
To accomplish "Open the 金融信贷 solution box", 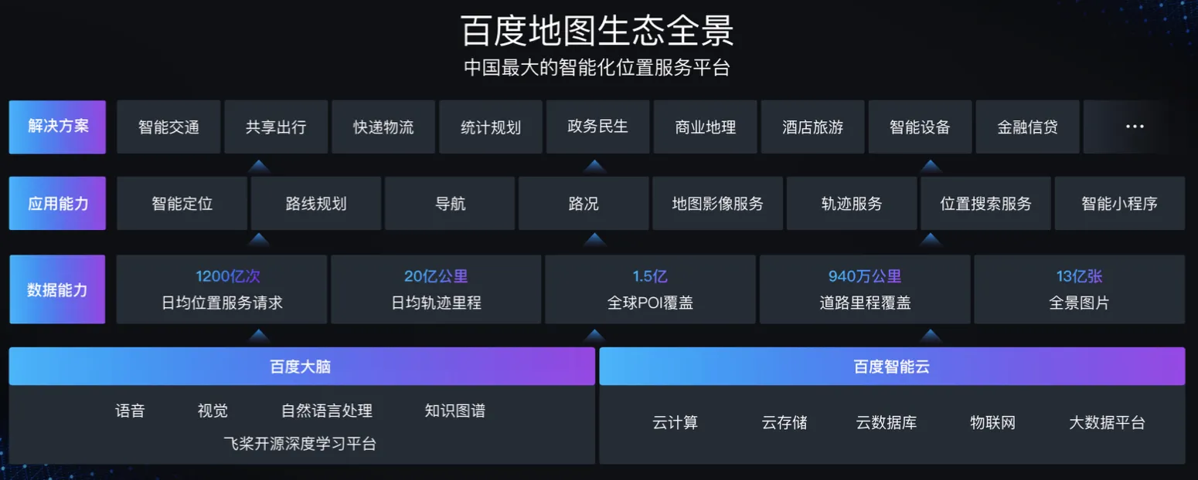I will coord(1027,127).
